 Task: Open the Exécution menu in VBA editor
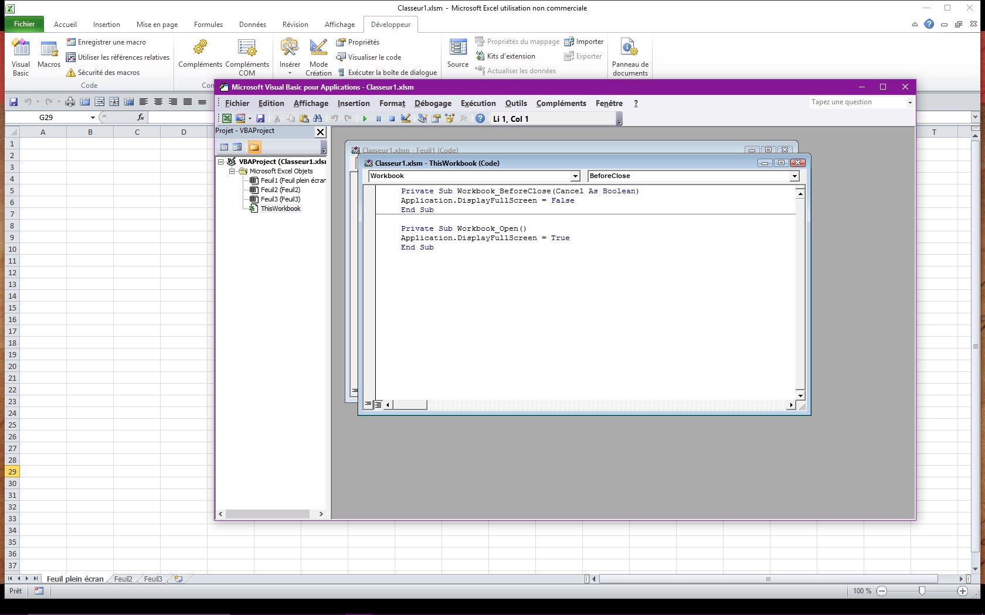tap(478, 103)
